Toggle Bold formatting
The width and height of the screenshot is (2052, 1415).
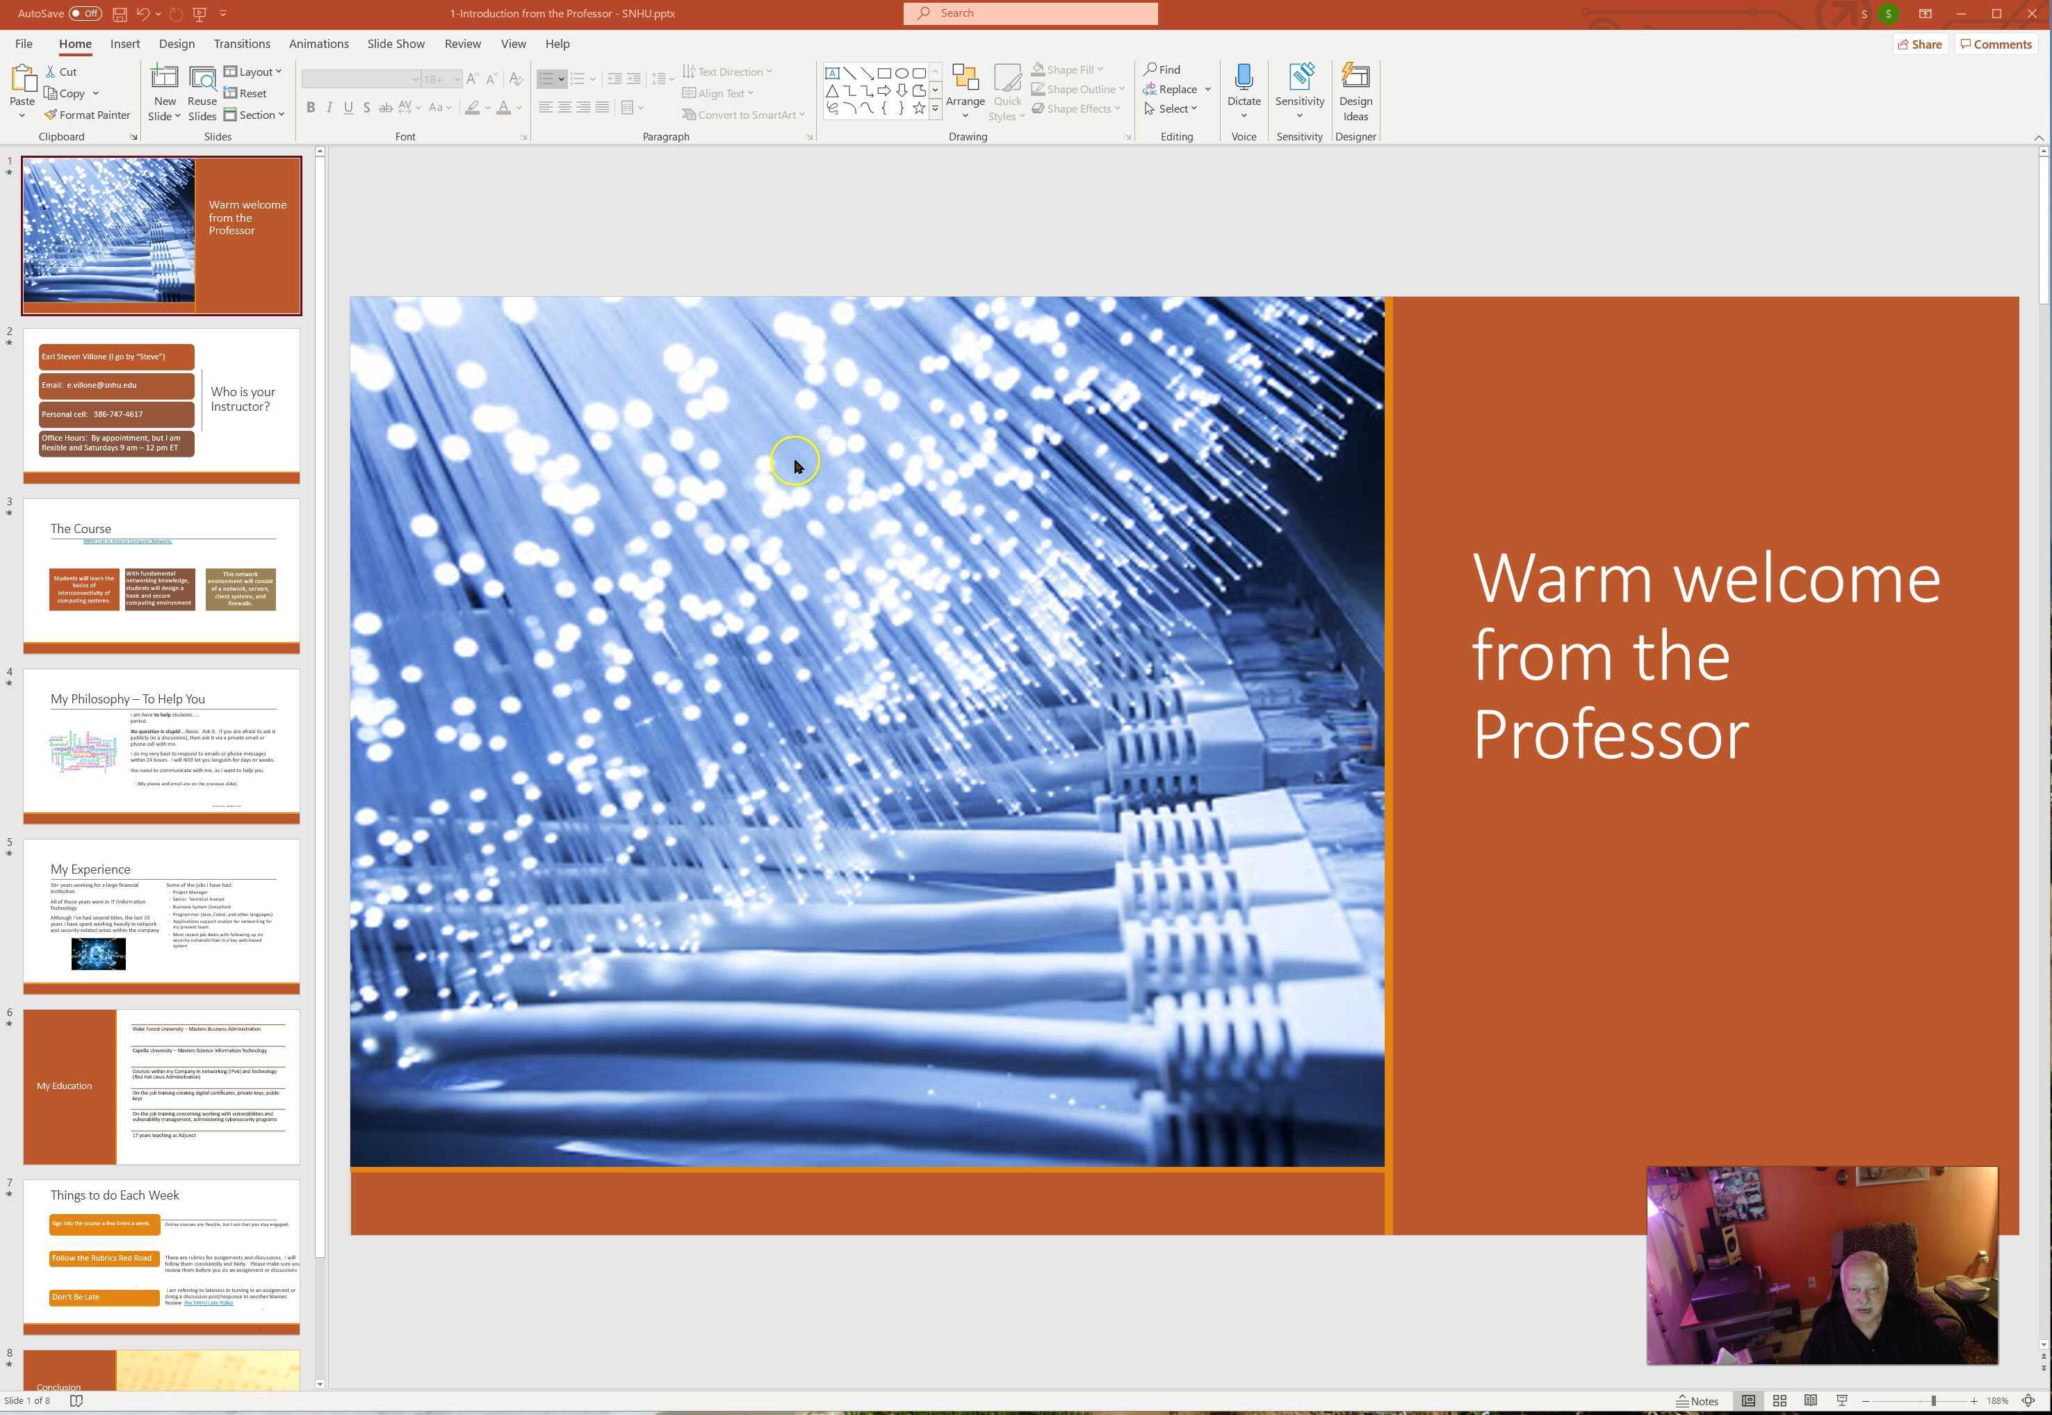point(310,107)
